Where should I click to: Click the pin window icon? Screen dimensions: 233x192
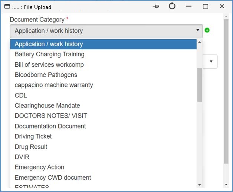click(x=156, y=7)
